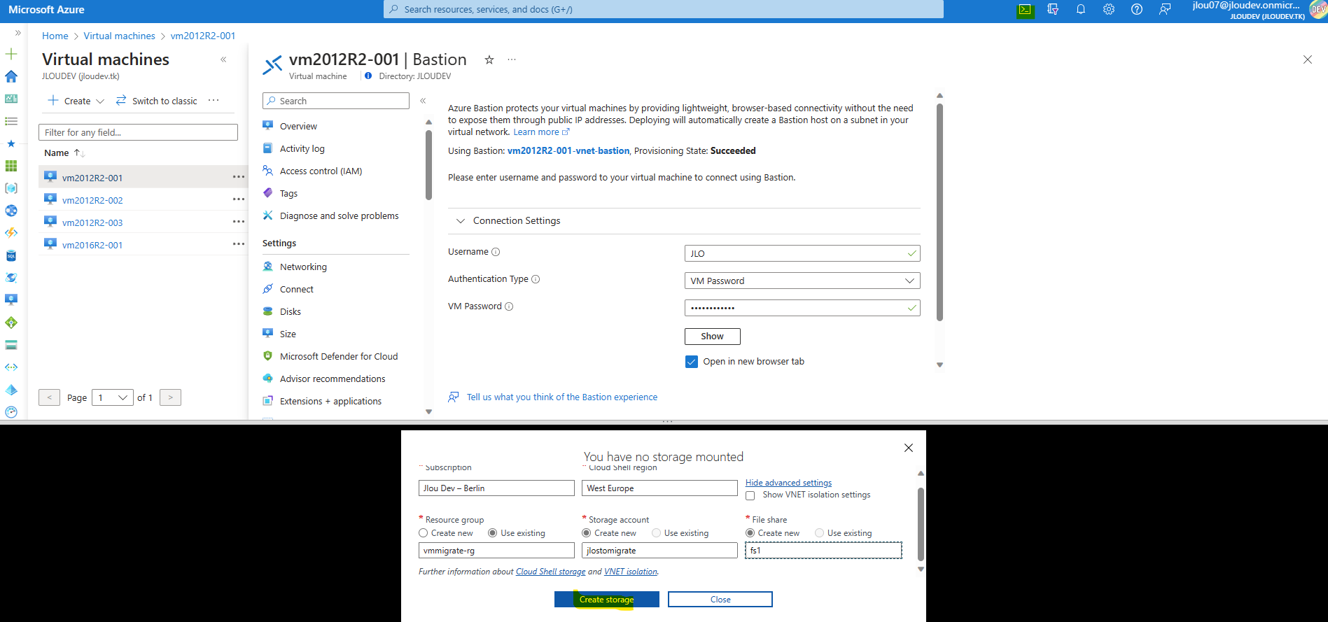
Task: Go to the Home icon in sidebar
Action: pos(11,76)
